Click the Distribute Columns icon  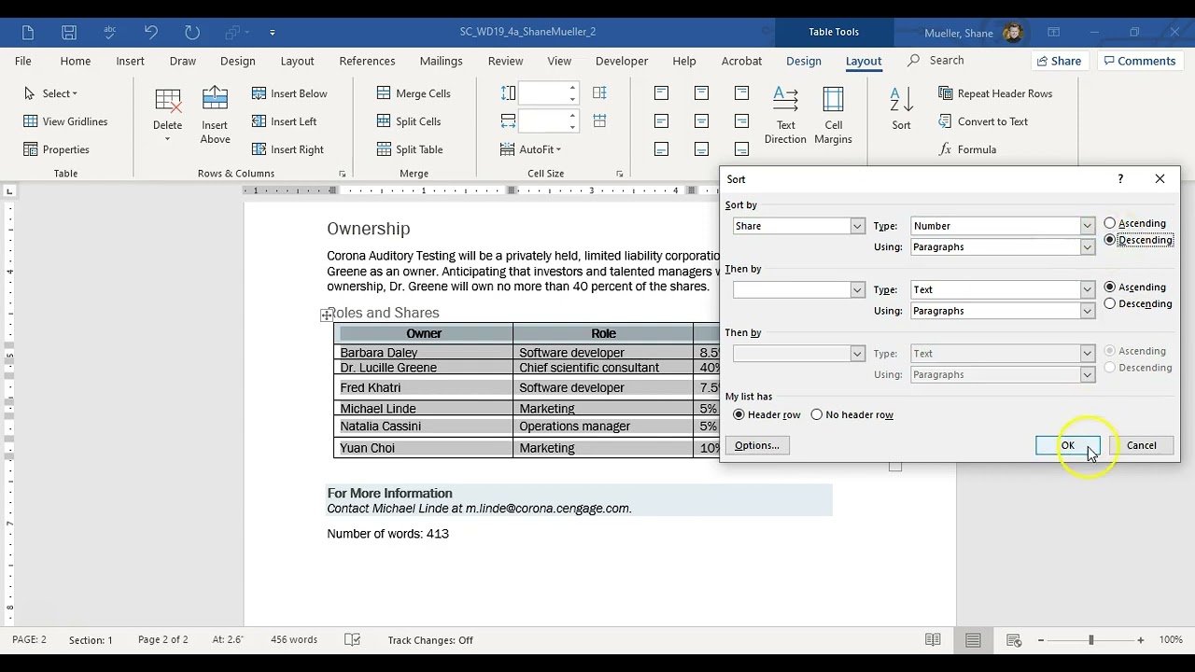(599, 120)
